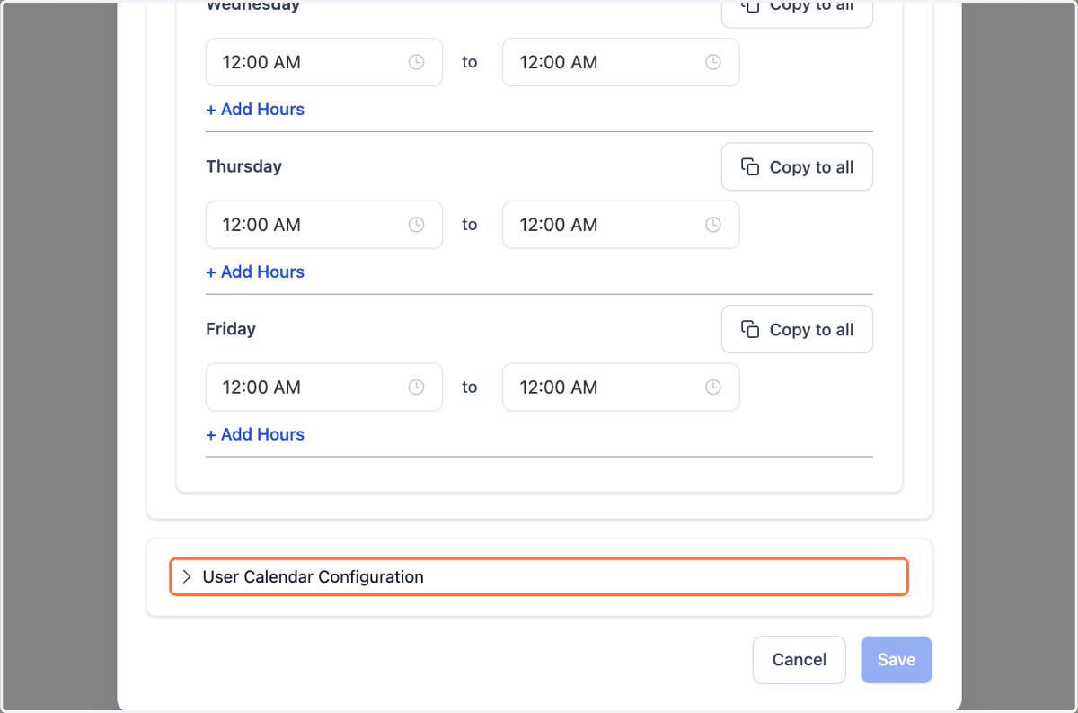Viewport: 1078px width, 713px height.
Task: Focus Wednesday end time input
Action: [621, 62]
